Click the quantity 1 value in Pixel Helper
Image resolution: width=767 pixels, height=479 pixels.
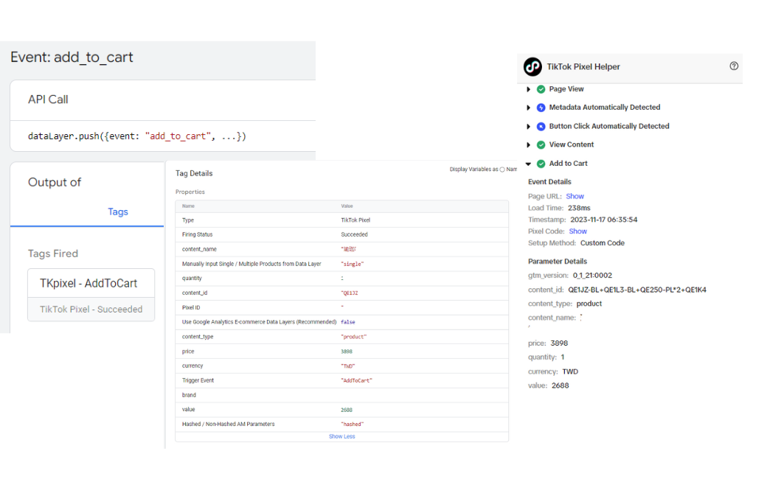(x=563, y=357)
